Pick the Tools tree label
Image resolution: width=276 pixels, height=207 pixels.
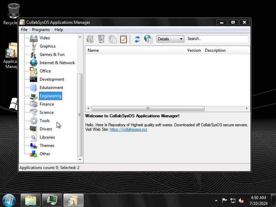click(x=45, y=121)
